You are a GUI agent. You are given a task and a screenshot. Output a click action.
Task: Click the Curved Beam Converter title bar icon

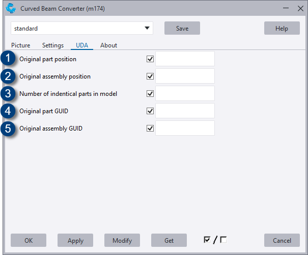coord(11,7)
